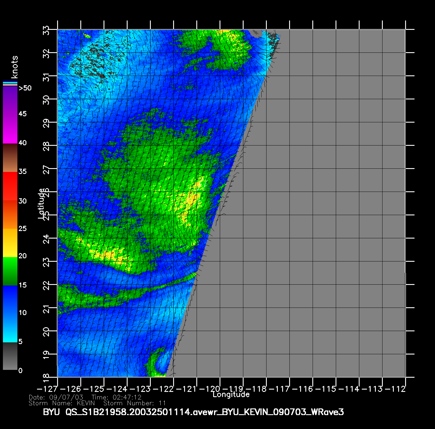
Task: Click the 33 latitude tick label
Action: pos(46,30)
